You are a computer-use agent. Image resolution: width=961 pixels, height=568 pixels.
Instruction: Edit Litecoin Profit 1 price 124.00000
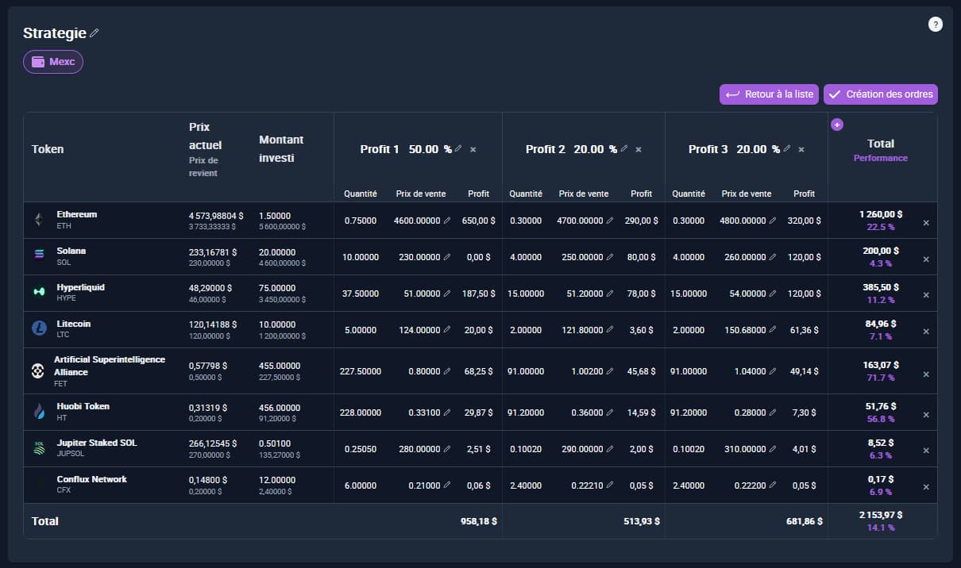(x=446, y=330)
